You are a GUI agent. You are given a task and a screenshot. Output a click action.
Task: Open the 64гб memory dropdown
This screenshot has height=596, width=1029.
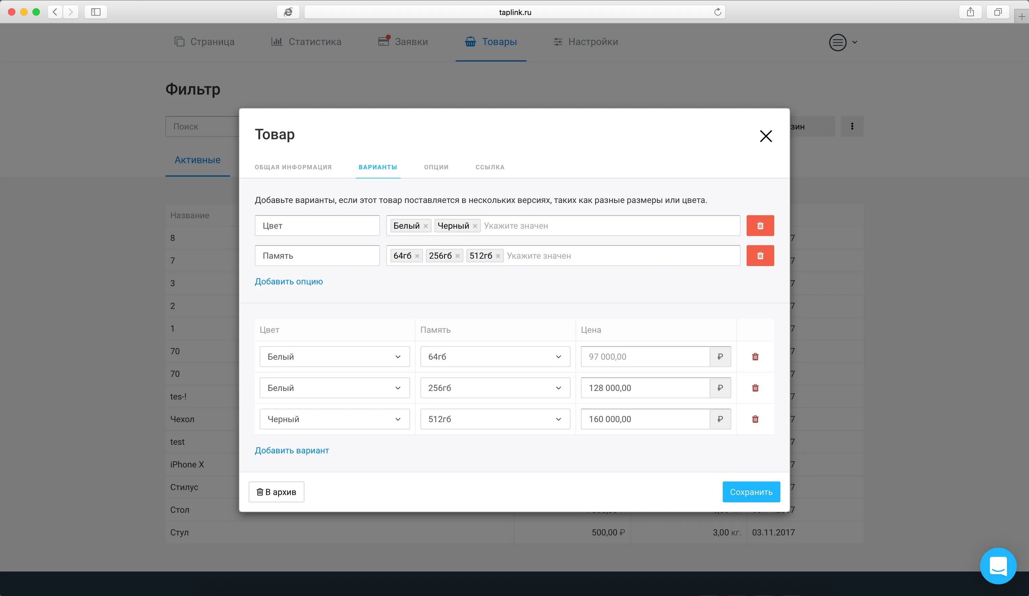495,357
